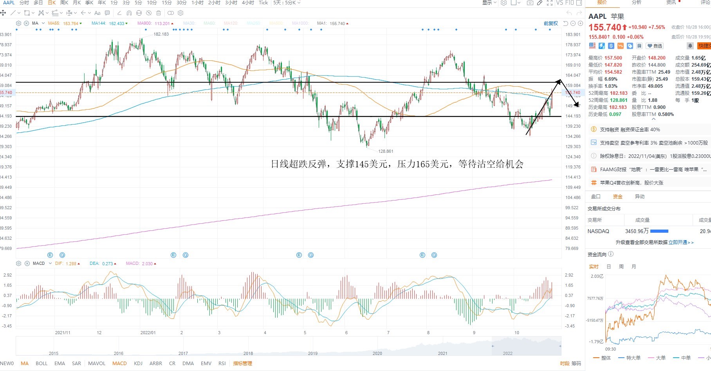Undo last drawing action arrow

pyautogui.click(x=569, y=13)
